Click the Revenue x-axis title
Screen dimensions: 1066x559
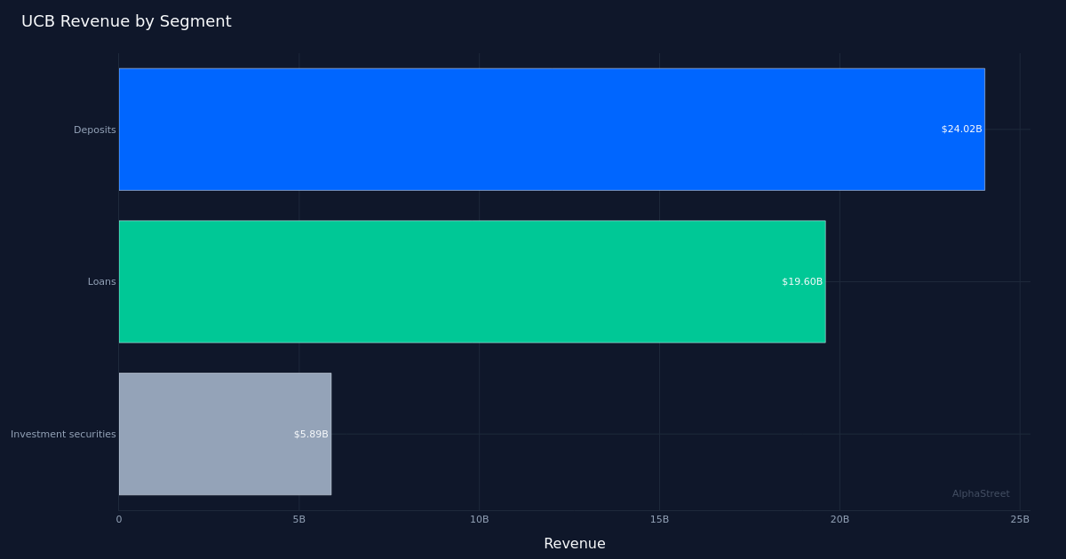pos(574,544)
